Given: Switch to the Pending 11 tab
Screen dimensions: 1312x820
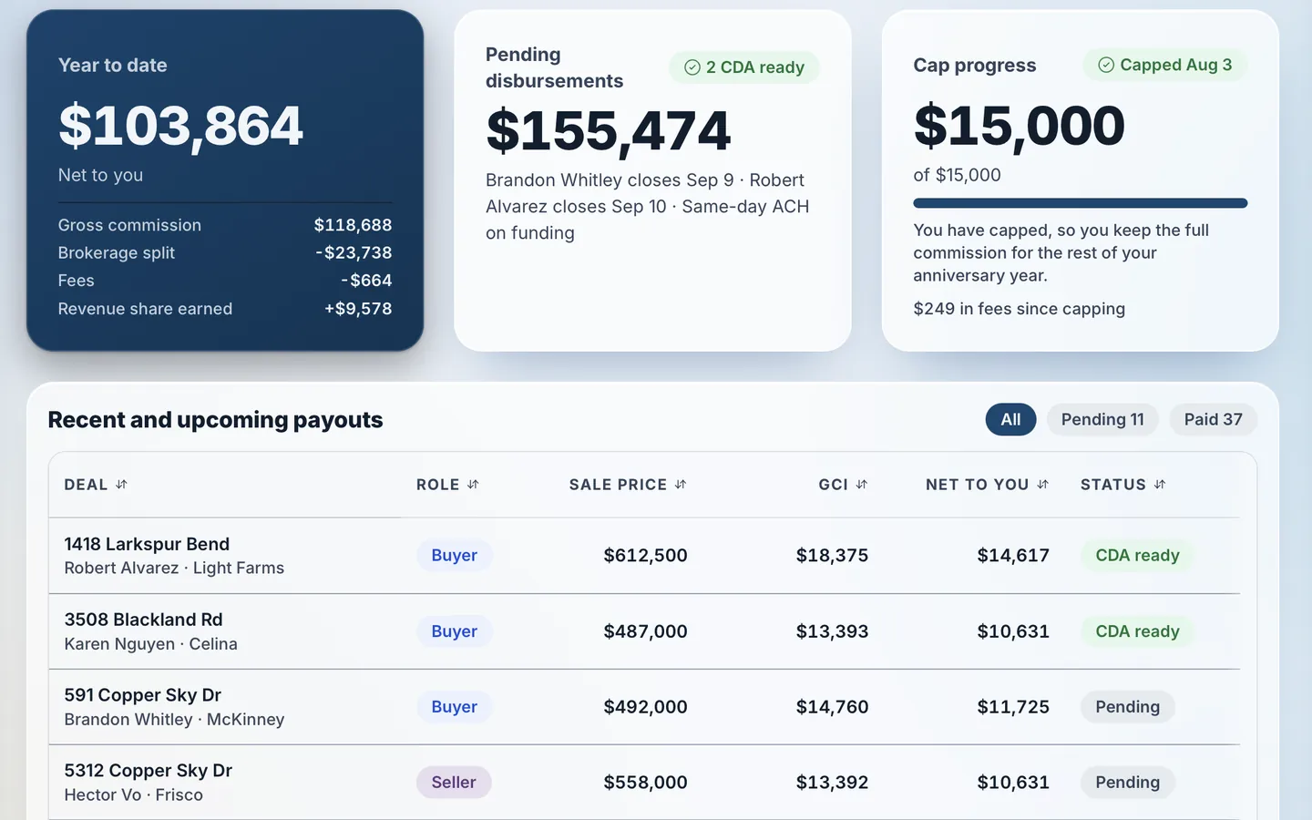Looking at the screenshot, I should click(1102, 419).
